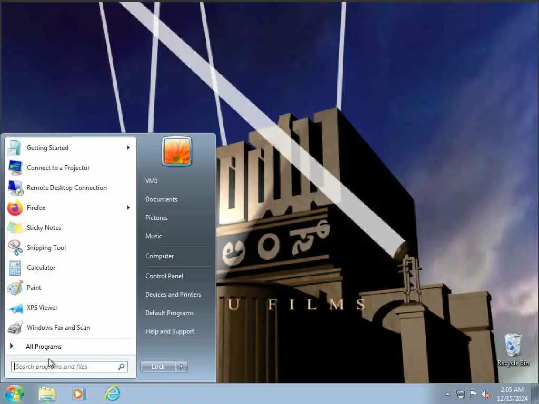This screenshot has height=404, width=539.
Task: Open shutdown options arrow next to Lock
Action: (182, 367)
